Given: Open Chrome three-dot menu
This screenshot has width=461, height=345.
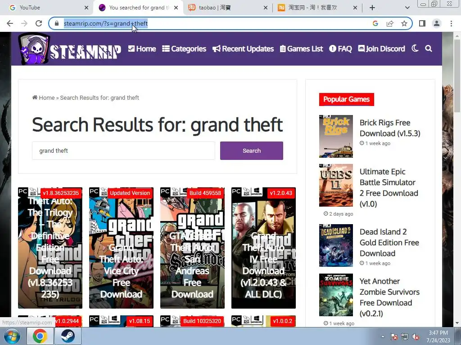Looking at the screenshot, I should point(451,23).
